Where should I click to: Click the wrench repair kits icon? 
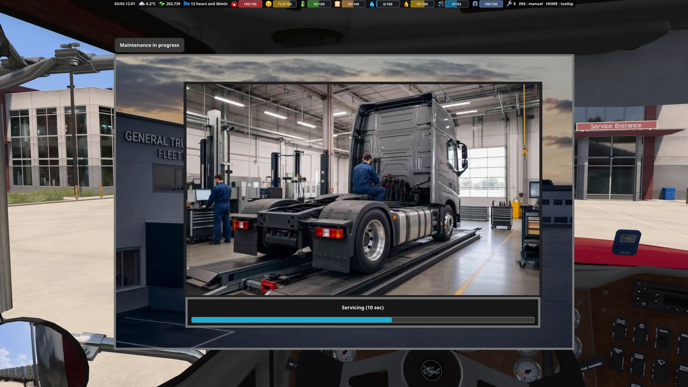tap(509, 4)
